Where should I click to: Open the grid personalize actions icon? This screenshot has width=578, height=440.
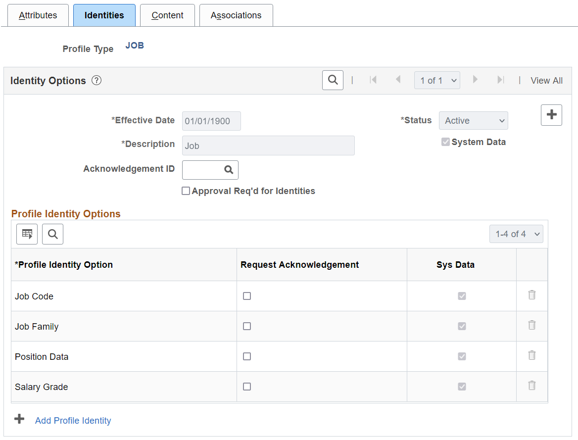click(x=27, y=234)
